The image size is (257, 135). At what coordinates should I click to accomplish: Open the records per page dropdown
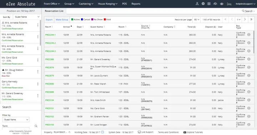tap(197, 20)
